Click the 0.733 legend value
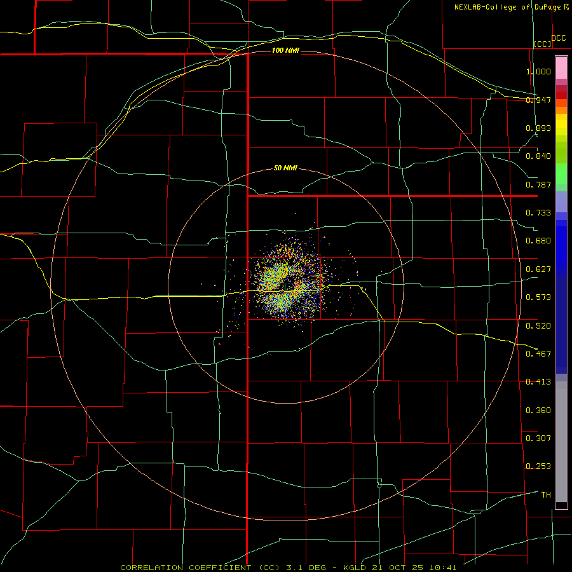572x572 pixels. [538, 213]
